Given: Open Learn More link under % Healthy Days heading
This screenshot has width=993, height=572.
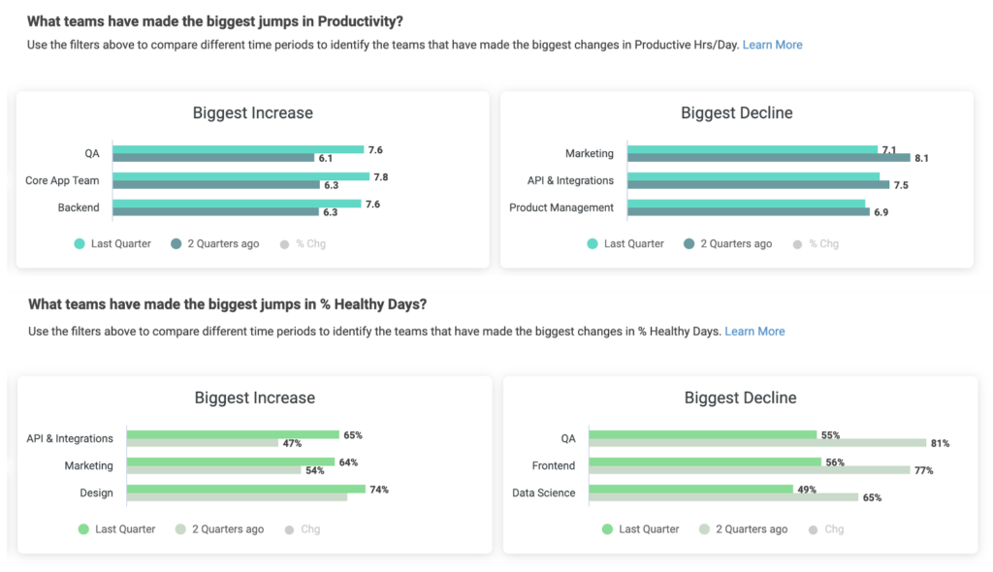Looking at the screenshot, I should tap(754, 332).
